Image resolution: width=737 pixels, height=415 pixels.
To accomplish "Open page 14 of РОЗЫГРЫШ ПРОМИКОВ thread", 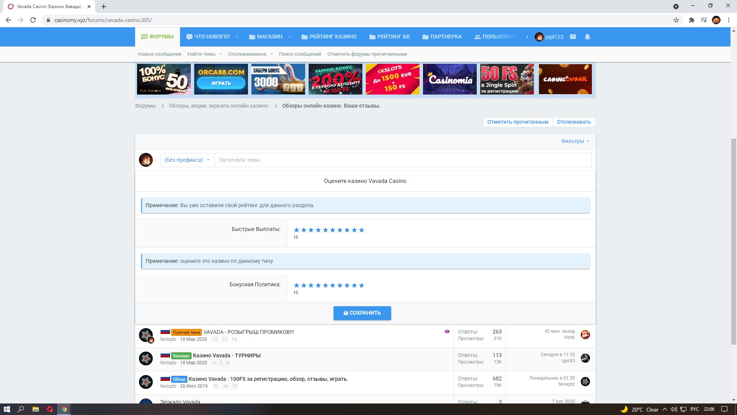I will [x=234, y=339].
